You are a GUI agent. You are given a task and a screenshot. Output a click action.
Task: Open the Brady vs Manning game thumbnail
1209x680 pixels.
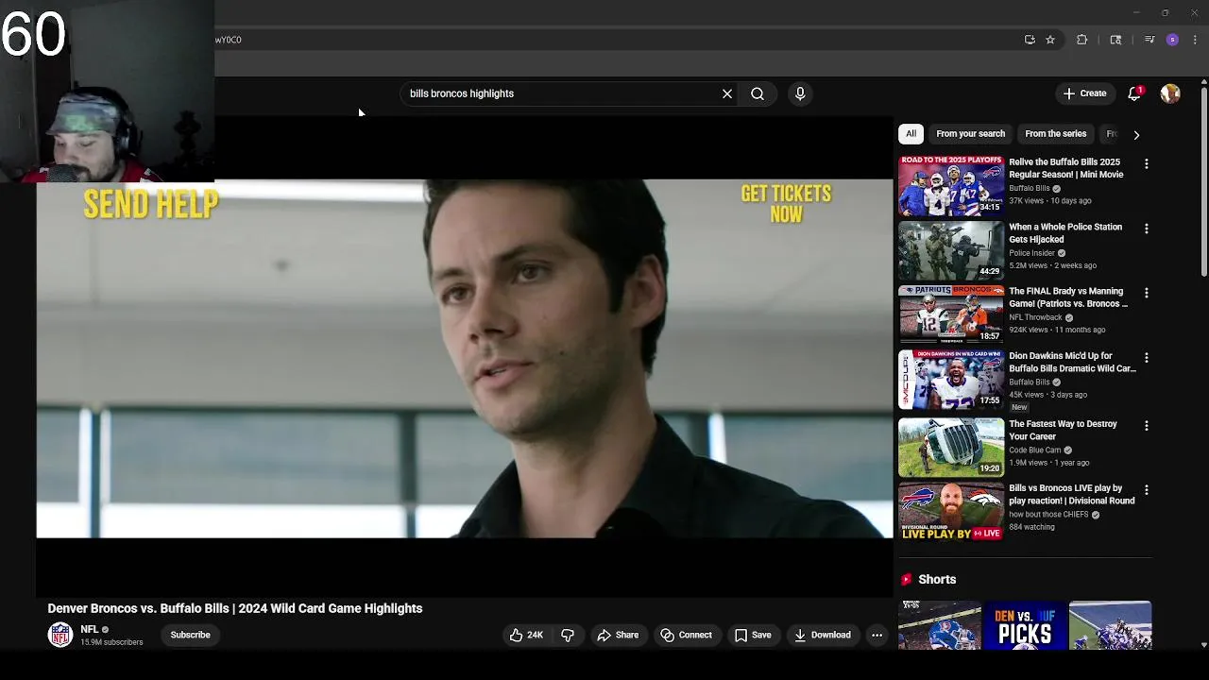(951, 314)
